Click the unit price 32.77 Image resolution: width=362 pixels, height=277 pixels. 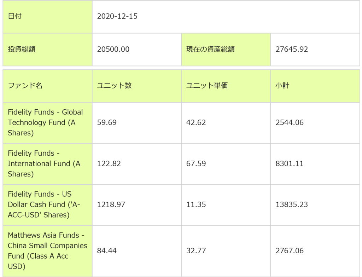pyautogui.click(x=196, y=250)
